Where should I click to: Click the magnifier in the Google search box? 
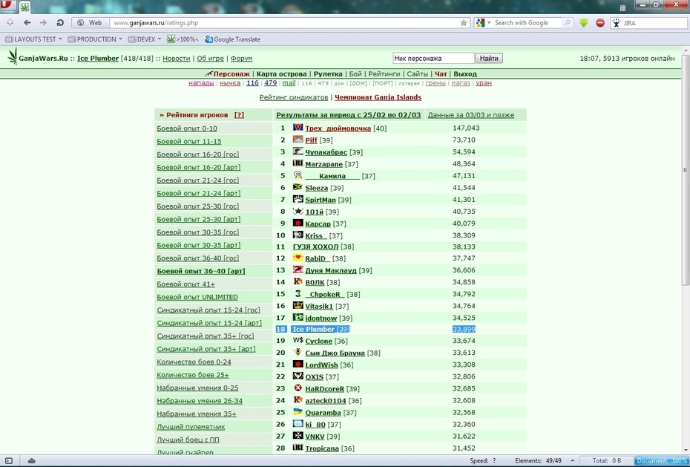(x=568, y=23)
